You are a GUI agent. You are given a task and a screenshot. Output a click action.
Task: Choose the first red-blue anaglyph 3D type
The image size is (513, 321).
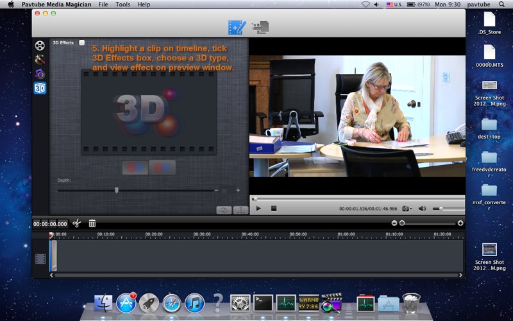(x=135, y=168)
